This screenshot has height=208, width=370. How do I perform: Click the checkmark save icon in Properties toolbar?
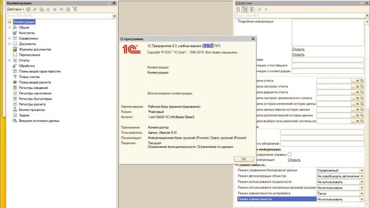click(266, 9)
